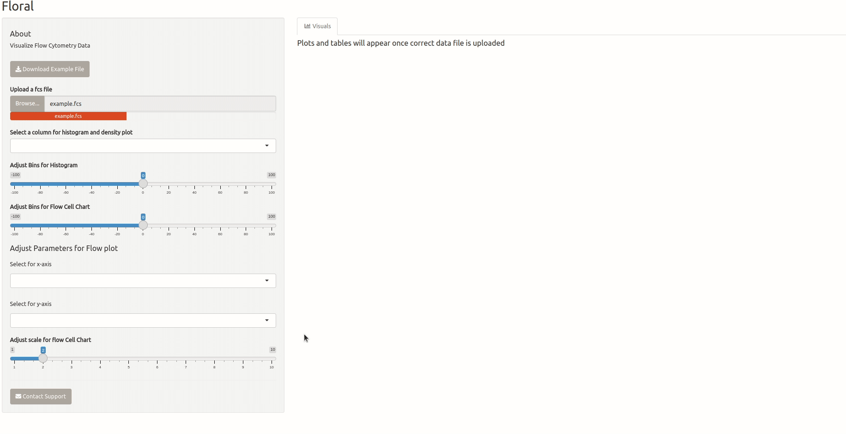Expand the Select for y-axis dropdown
The image size is (846, 434).
point(143,321)
